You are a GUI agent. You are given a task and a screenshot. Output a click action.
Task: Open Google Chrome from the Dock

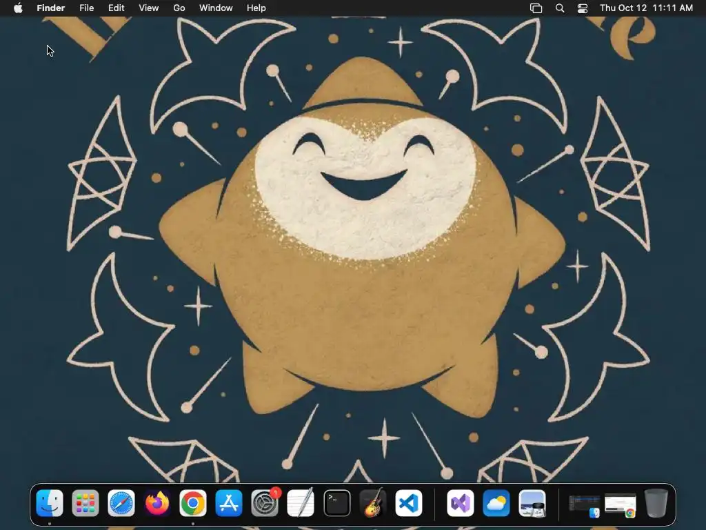pos(193,502)
